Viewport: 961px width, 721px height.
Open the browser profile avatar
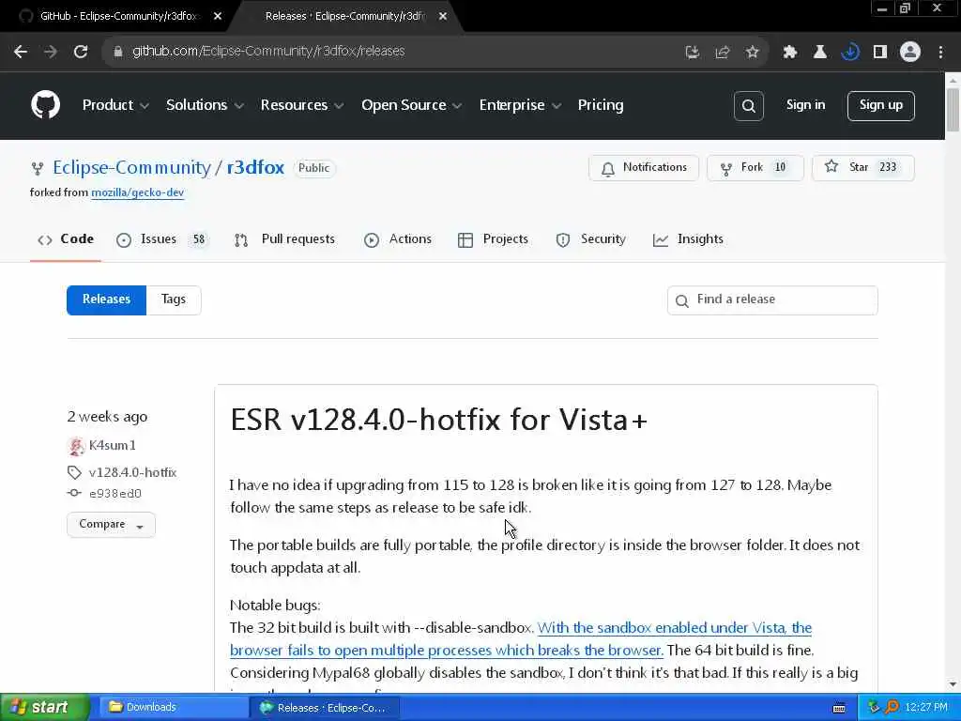point(910,53)
